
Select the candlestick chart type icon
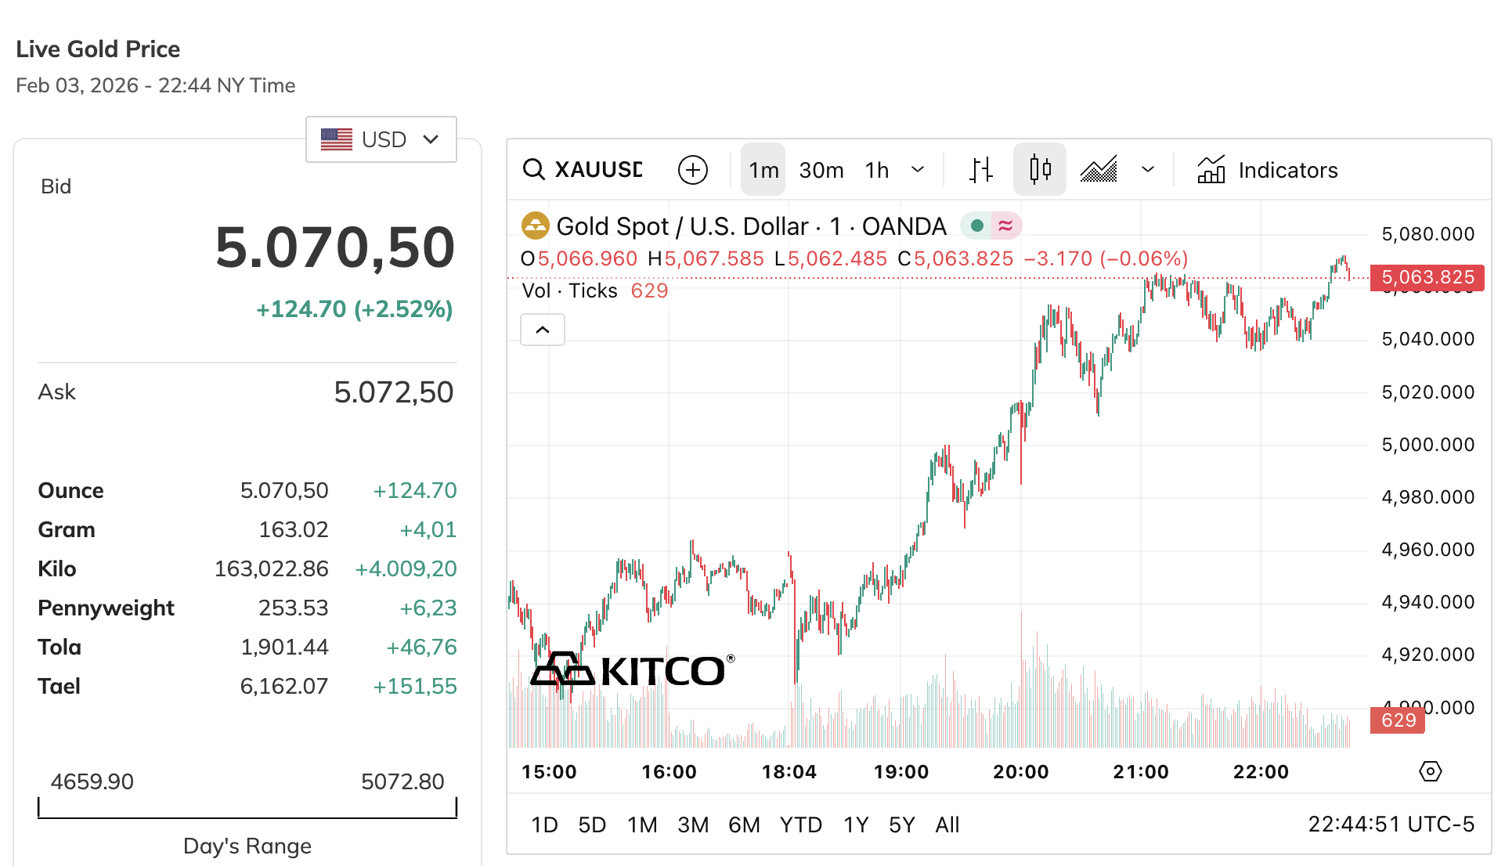1039,169
